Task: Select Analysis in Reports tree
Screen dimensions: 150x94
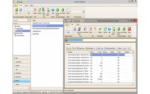Action: click(x=18, y=26)
